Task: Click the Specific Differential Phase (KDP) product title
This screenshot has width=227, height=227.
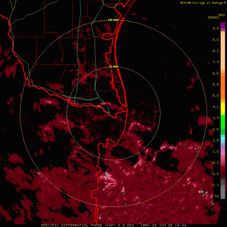Action: click(79, 225)
